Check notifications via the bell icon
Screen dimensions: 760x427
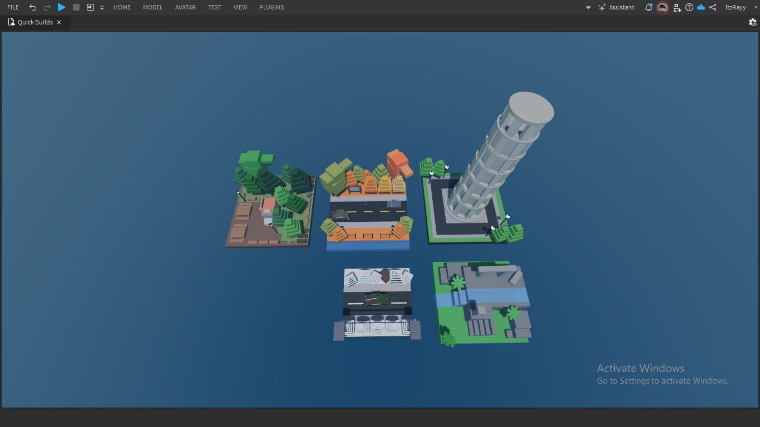[x=648, y=7]
